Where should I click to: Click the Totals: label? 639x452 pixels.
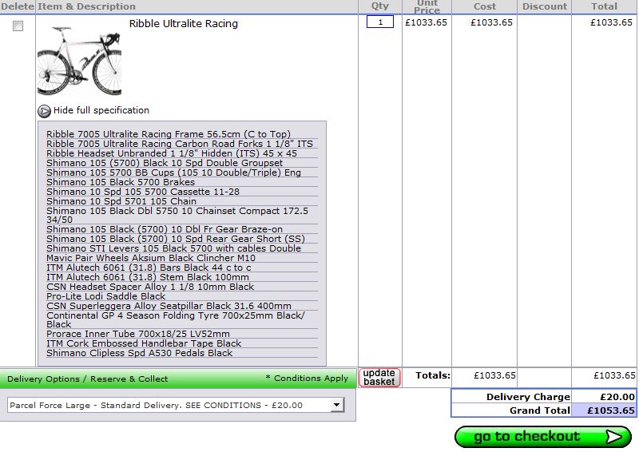coord(433,375)
